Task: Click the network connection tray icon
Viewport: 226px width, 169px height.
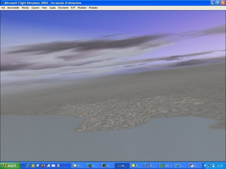Action: (x=210, y=166)
